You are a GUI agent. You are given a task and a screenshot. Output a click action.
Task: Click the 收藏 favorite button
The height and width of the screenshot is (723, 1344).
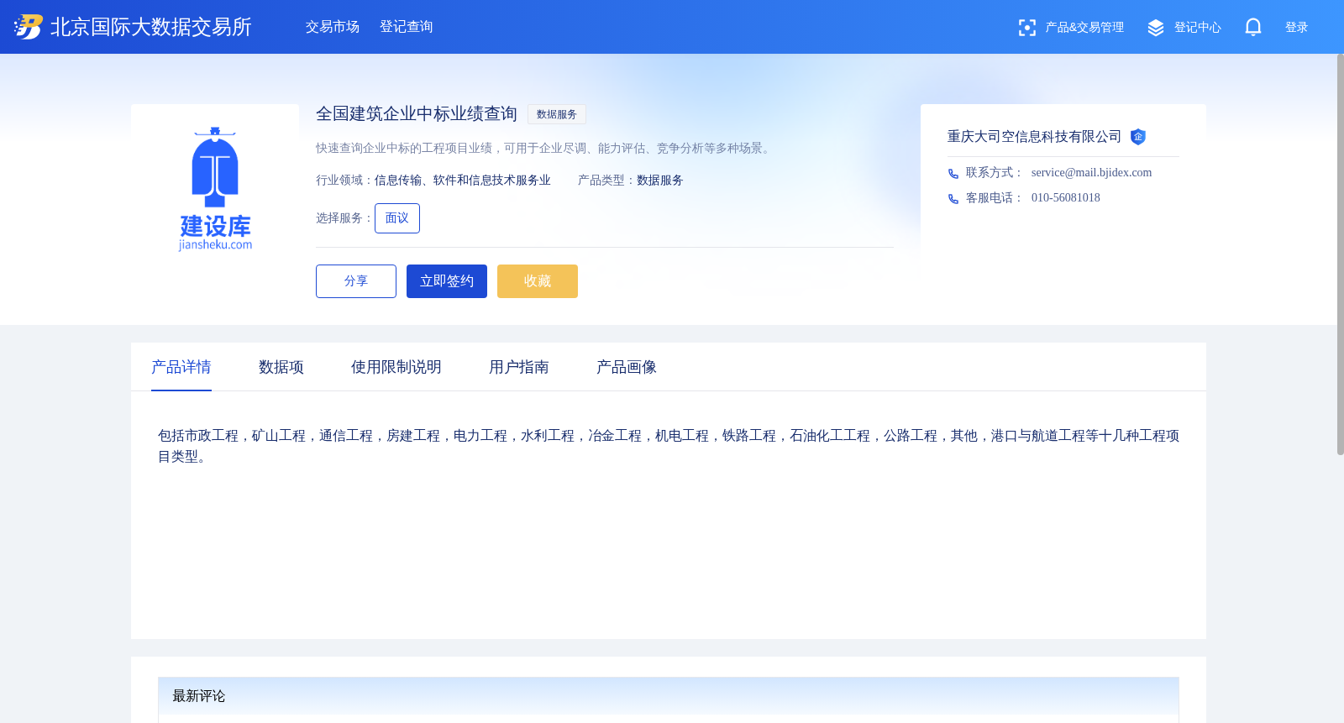(538, 281)
